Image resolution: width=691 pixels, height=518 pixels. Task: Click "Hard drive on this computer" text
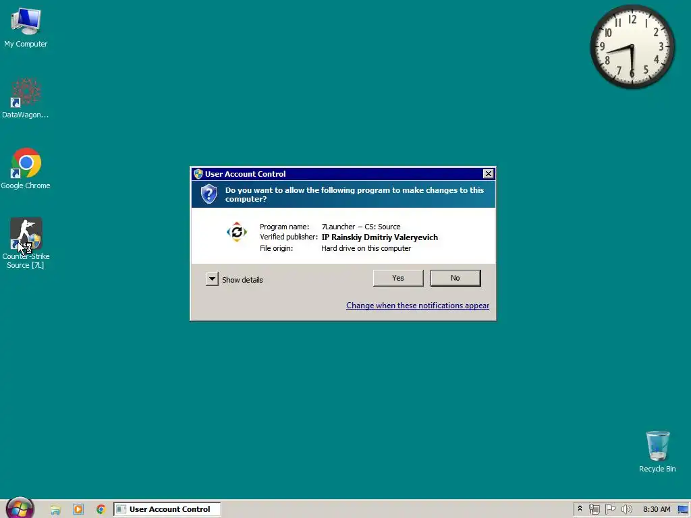pyautogui.click(x=366, y=248)
